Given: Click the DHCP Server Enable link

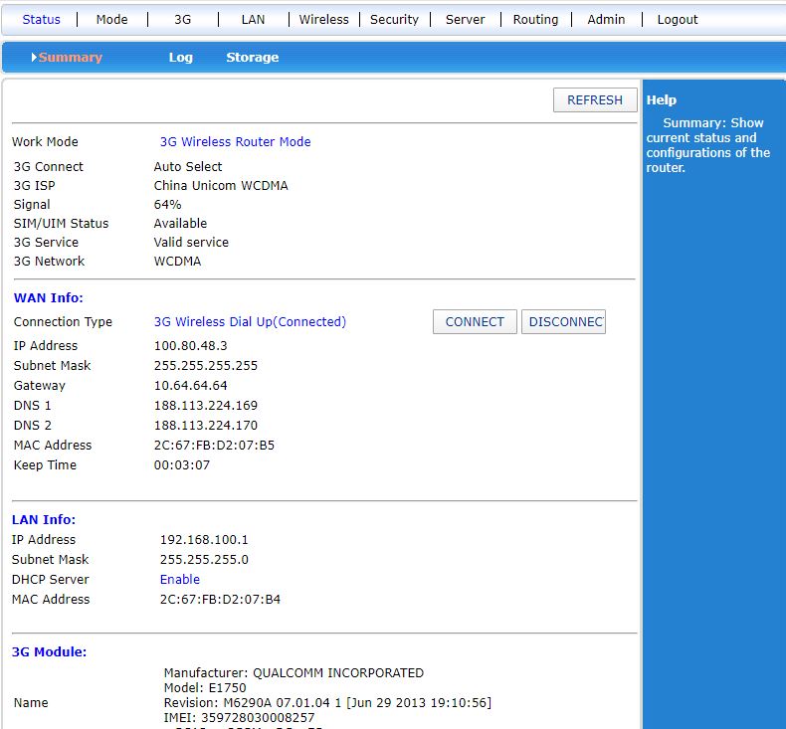Looking at the screenshot, I should tap(180, 580).
